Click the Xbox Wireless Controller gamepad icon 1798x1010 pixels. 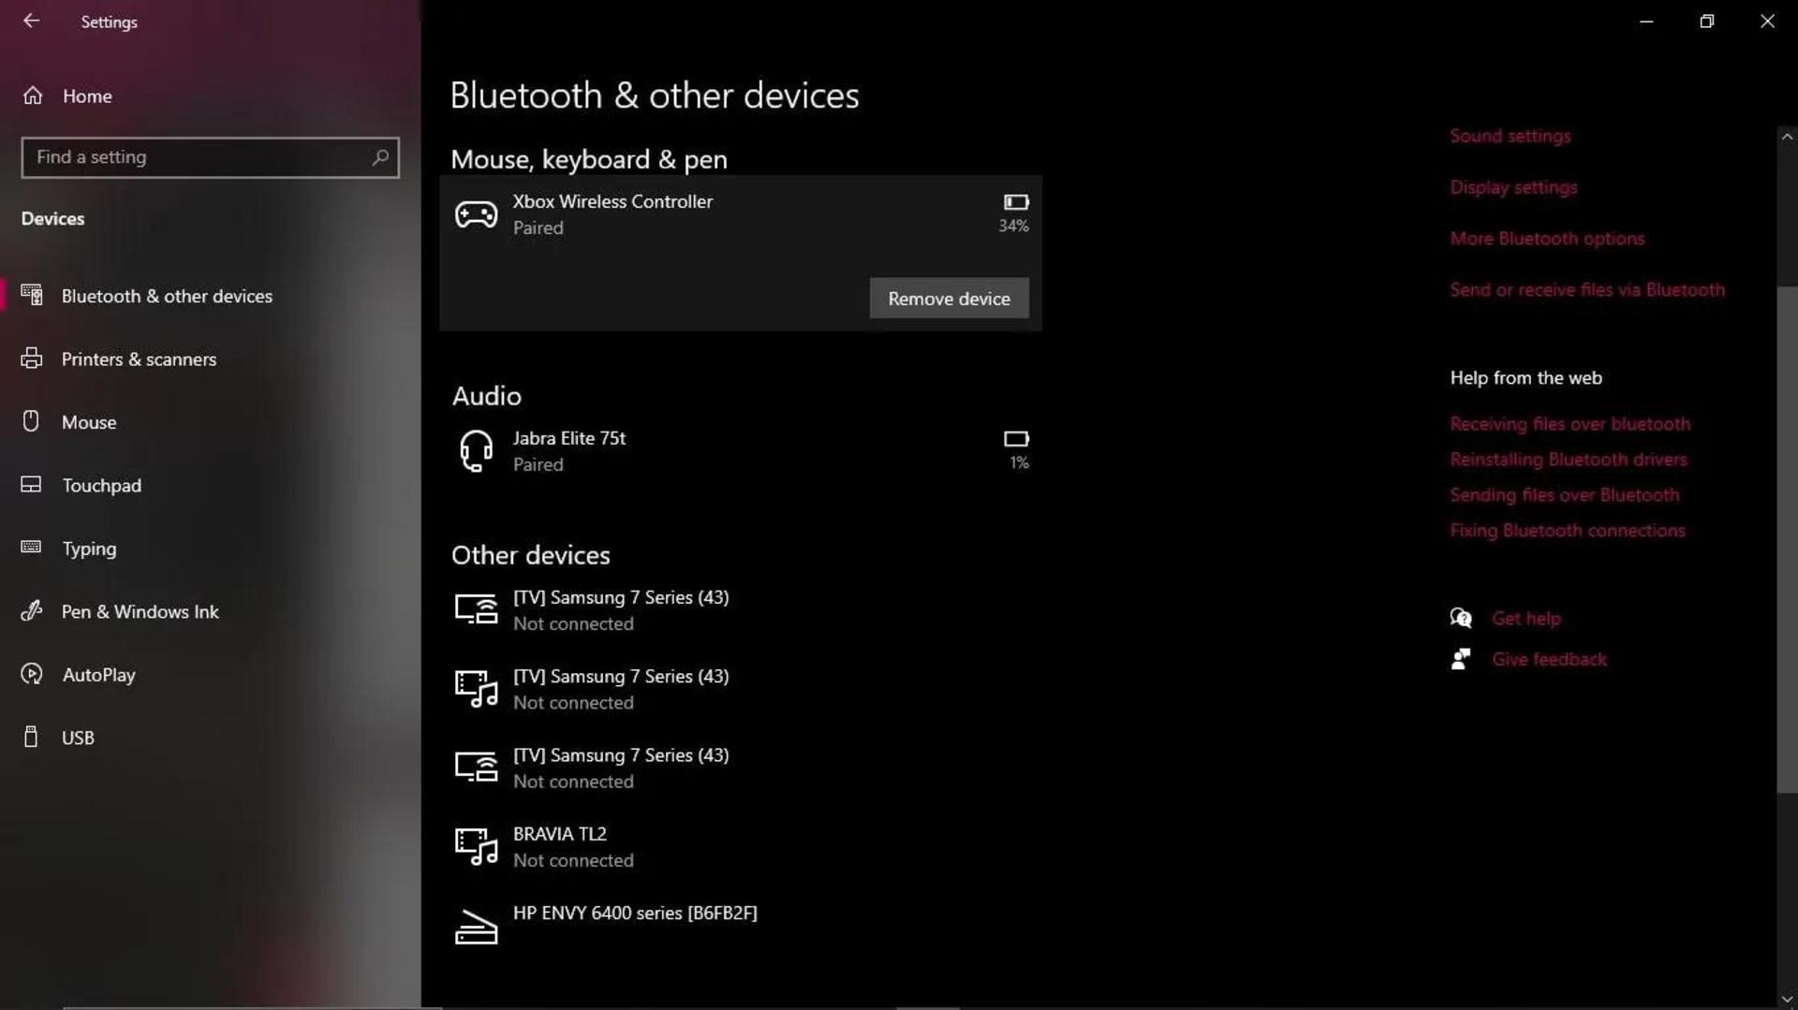(x=476, y=214)
